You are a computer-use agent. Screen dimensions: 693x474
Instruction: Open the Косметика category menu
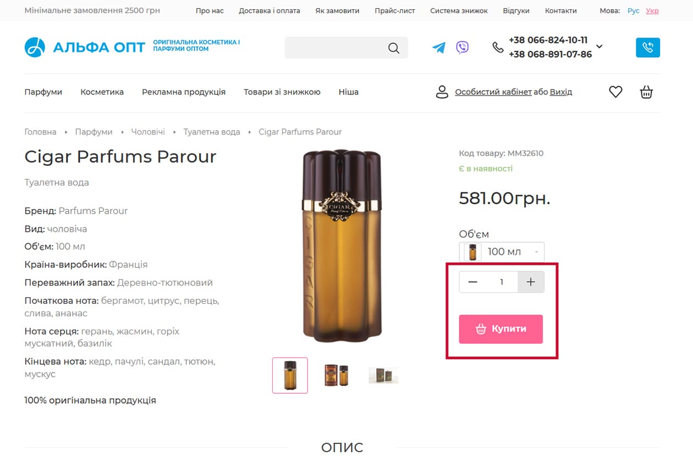click(x=102, y=92)
